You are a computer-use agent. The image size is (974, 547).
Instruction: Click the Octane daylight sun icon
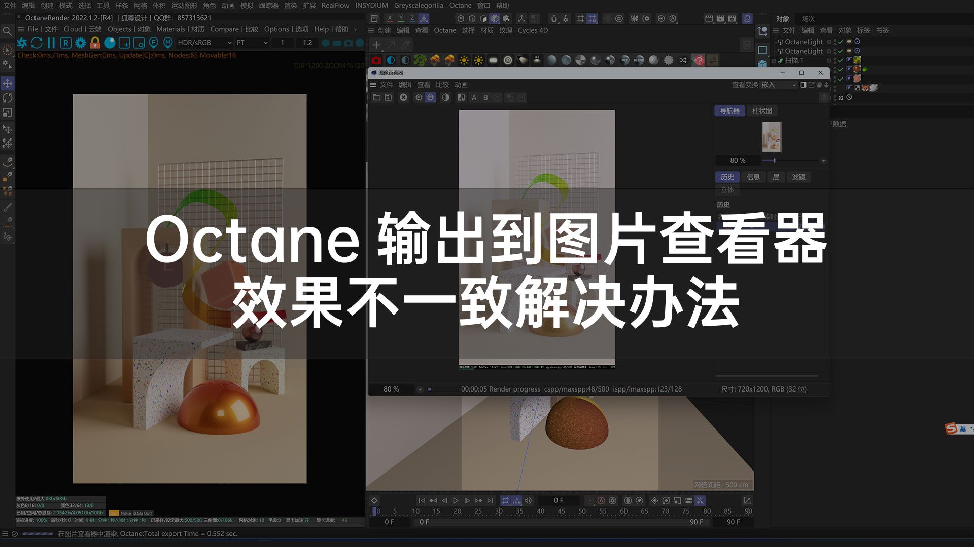464,60
